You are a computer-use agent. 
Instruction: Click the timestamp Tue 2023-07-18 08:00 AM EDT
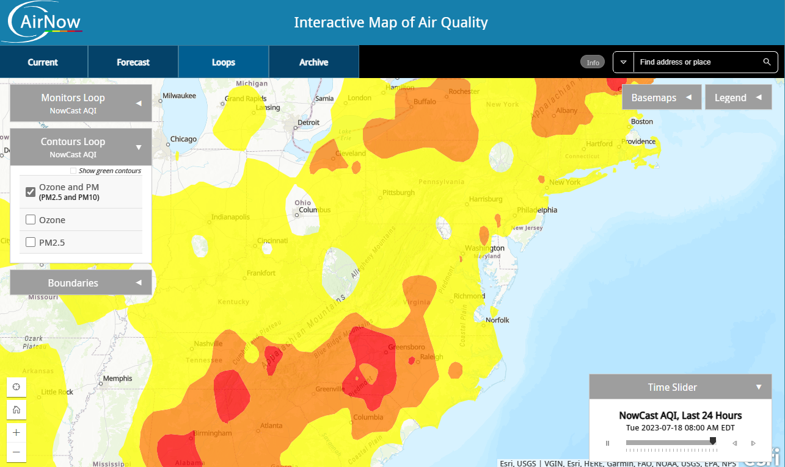click(x=681, y=427)
